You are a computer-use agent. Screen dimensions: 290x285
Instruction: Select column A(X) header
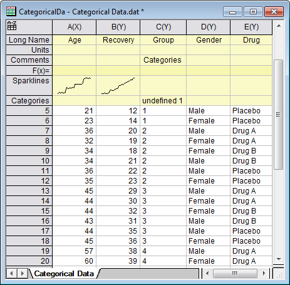75,27
